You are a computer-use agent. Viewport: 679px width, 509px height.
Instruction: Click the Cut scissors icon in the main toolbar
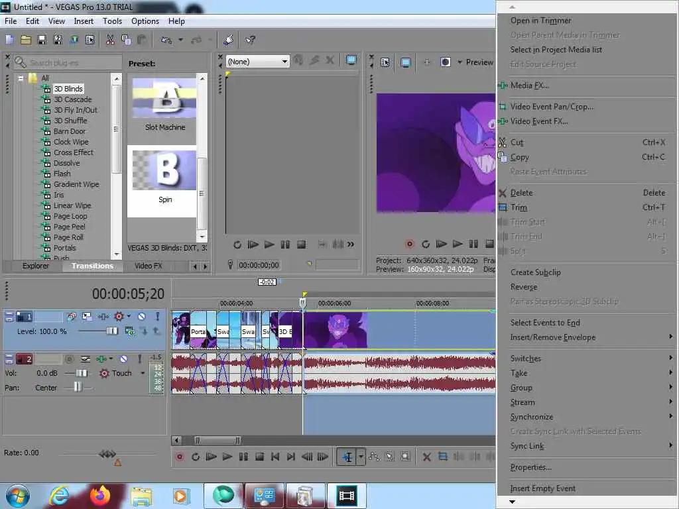[x=111, y=40]
